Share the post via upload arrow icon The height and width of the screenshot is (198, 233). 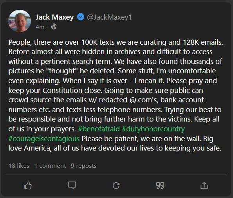pyautogui.click(x=204, y=185)
